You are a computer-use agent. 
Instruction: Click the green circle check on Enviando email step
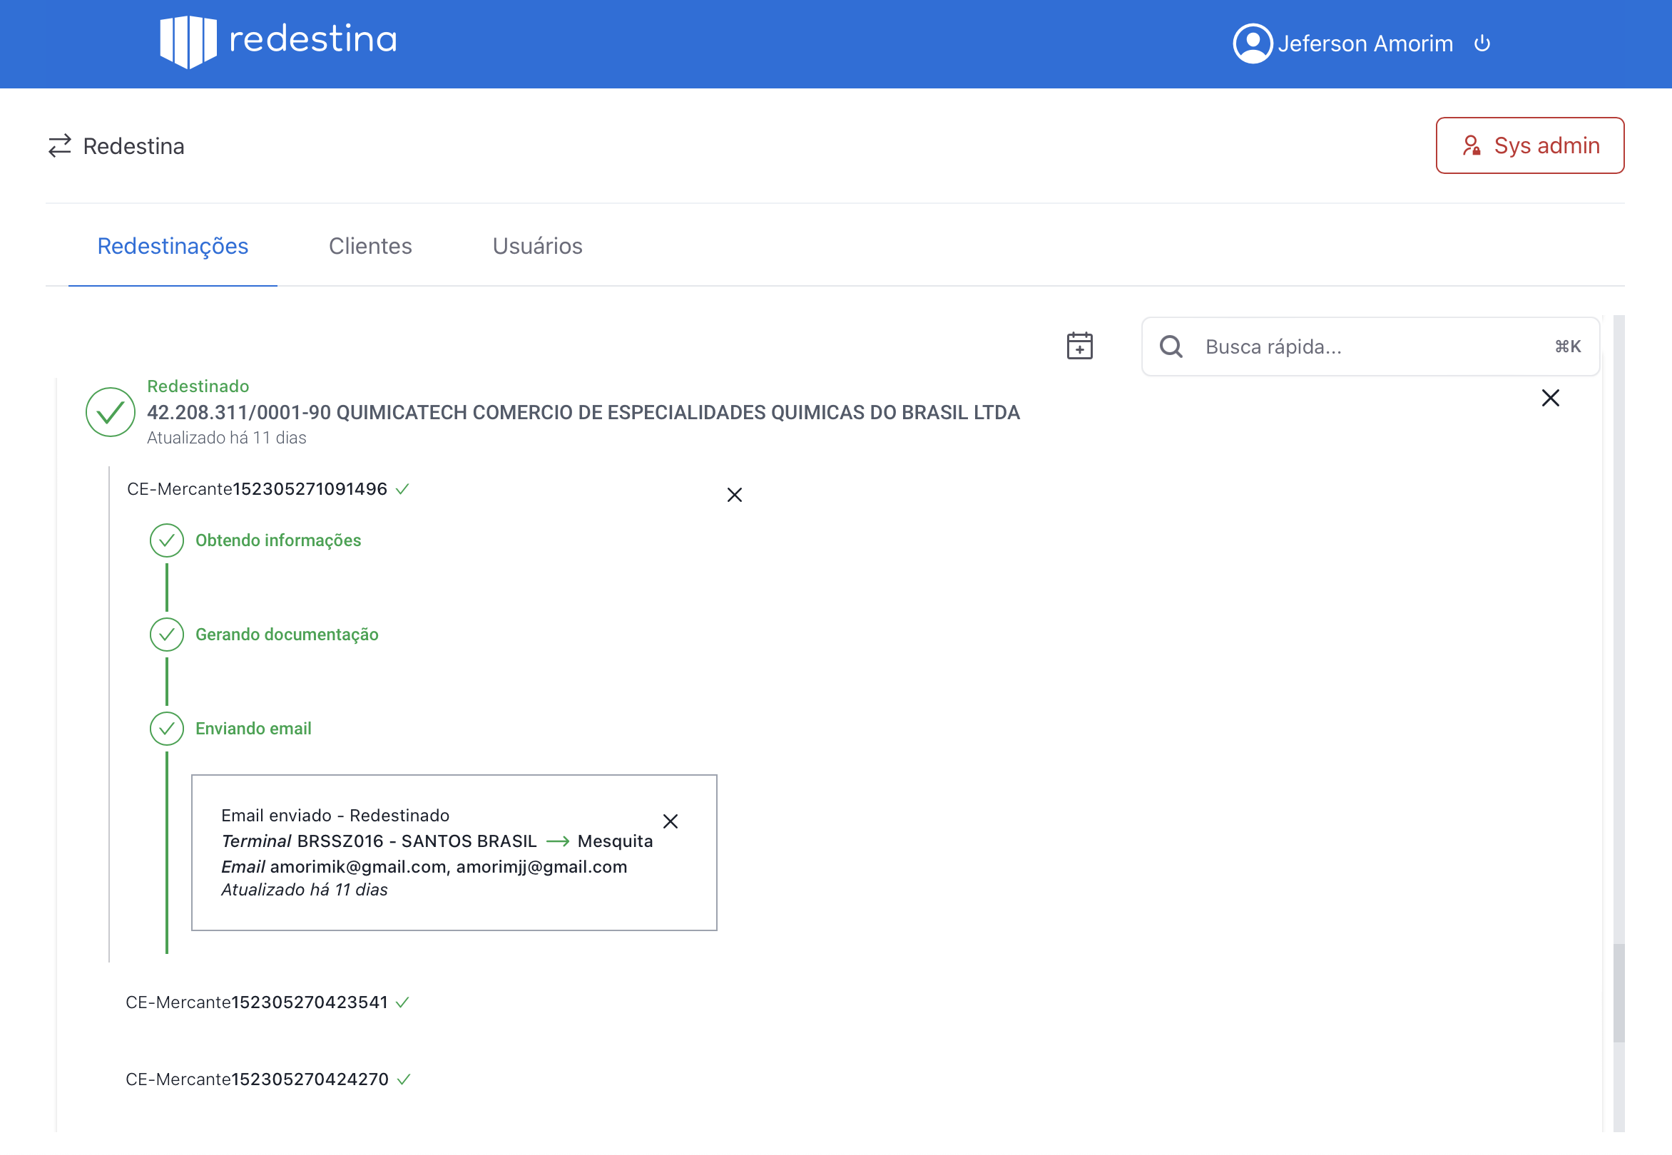pos(168,729)
